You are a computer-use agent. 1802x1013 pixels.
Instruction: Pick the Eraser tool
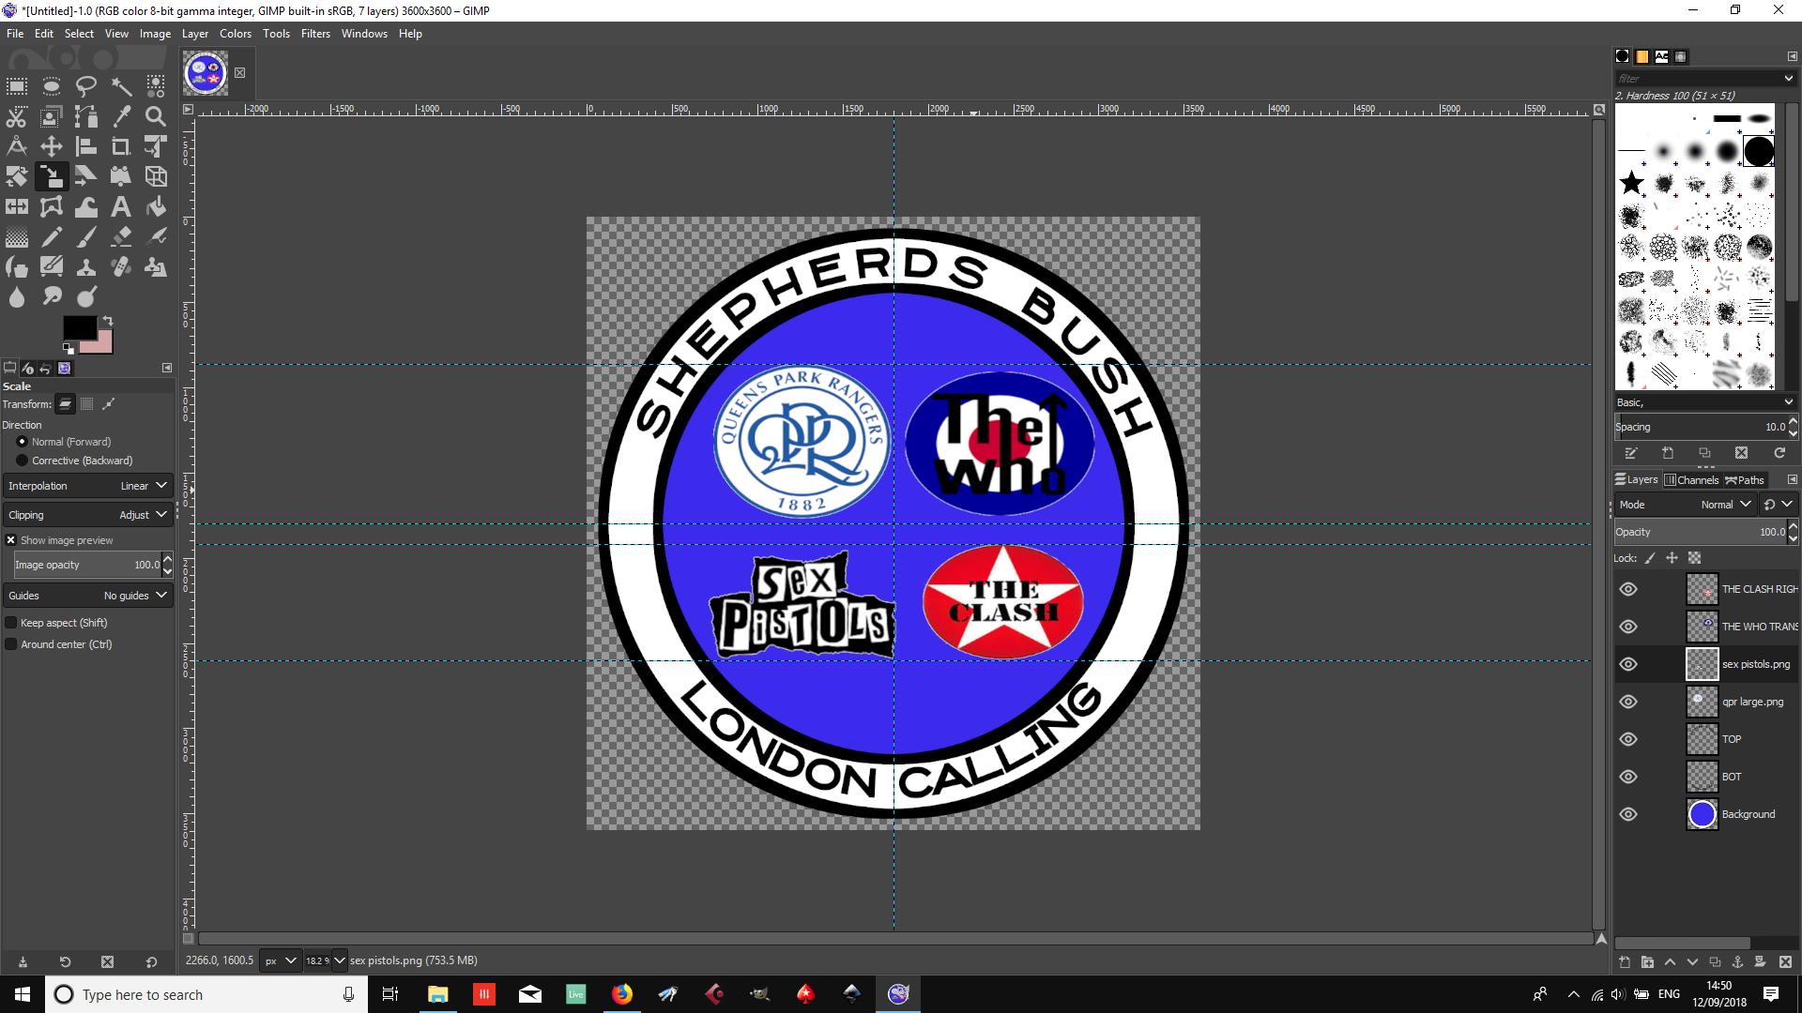coord(121,236)
